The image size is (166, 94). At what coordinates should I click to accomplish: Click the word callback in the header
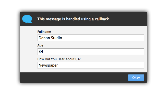click(102, 19)
